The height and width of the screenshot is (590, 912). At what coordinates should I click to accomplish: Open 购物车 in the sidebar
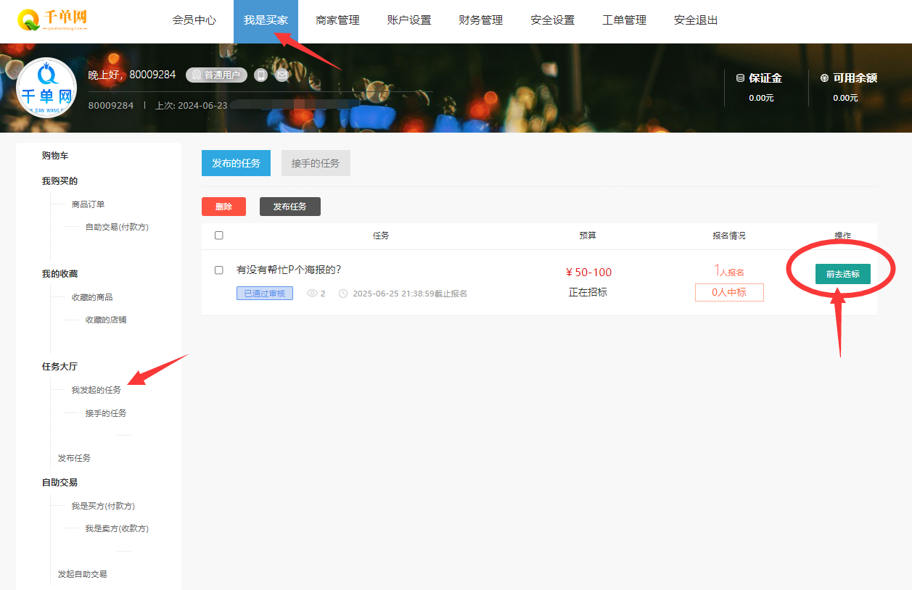pyautogui.click(x=55, y=156)
